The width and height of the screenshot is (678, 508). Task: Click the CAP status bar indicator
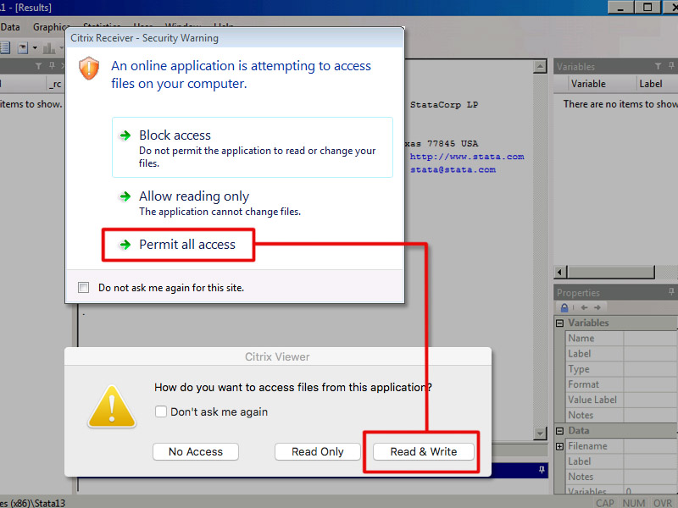pyautogui.click(x=604, y=503)
